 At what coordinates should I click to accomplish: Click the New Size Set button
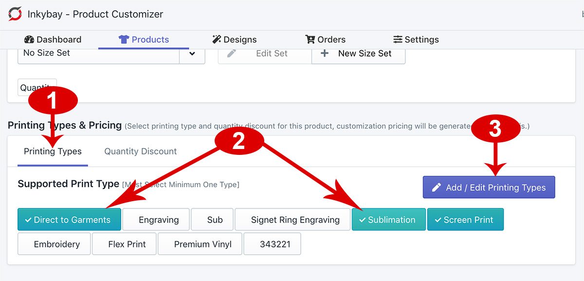pos(359,54)
